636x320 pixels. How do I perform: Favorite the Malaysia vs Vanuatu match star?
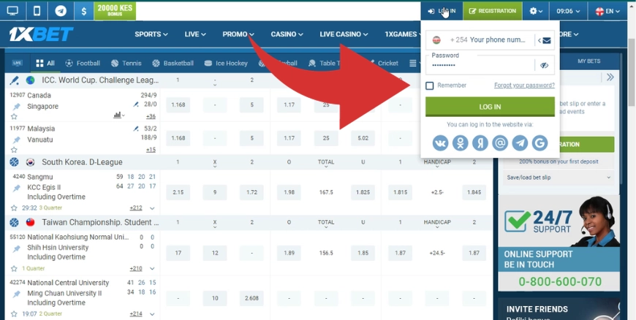(14, 150)
